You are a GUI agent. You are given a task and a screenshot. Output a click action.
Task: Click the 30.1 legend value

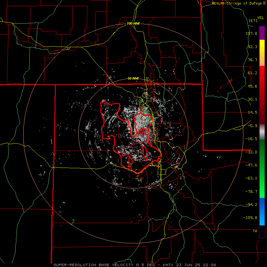point(252,99)
